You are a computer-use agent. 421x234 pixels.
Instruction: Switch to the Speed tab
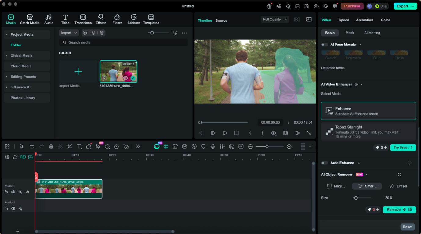(x=344, y=20)
